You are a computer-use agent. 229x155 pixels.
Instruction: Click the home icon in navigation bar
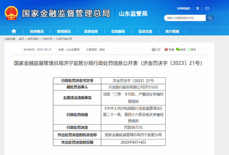pos(14,31)
